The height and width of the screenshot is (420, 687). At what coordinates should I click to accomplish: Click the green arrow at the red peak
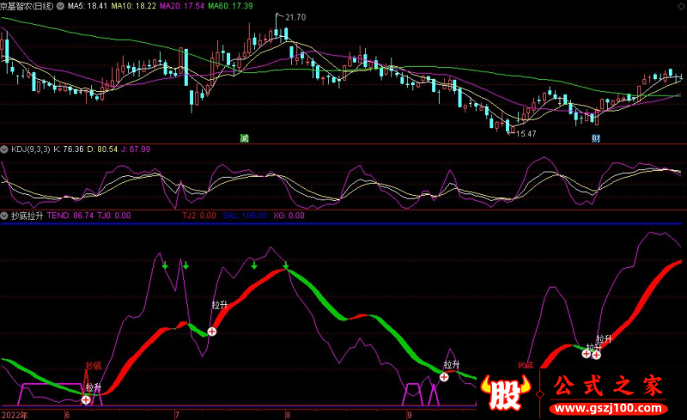[x=286, y=265]
